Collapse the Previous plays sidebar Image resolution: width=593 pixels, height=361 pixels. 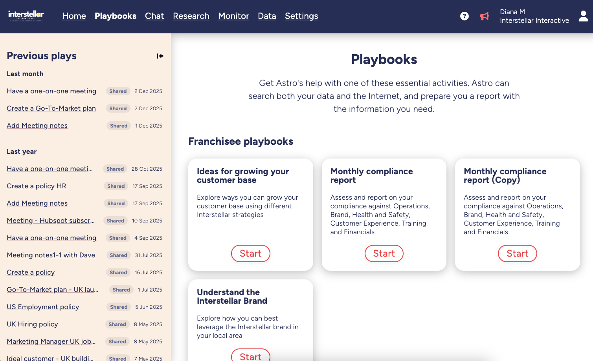[x=160, y=56]
